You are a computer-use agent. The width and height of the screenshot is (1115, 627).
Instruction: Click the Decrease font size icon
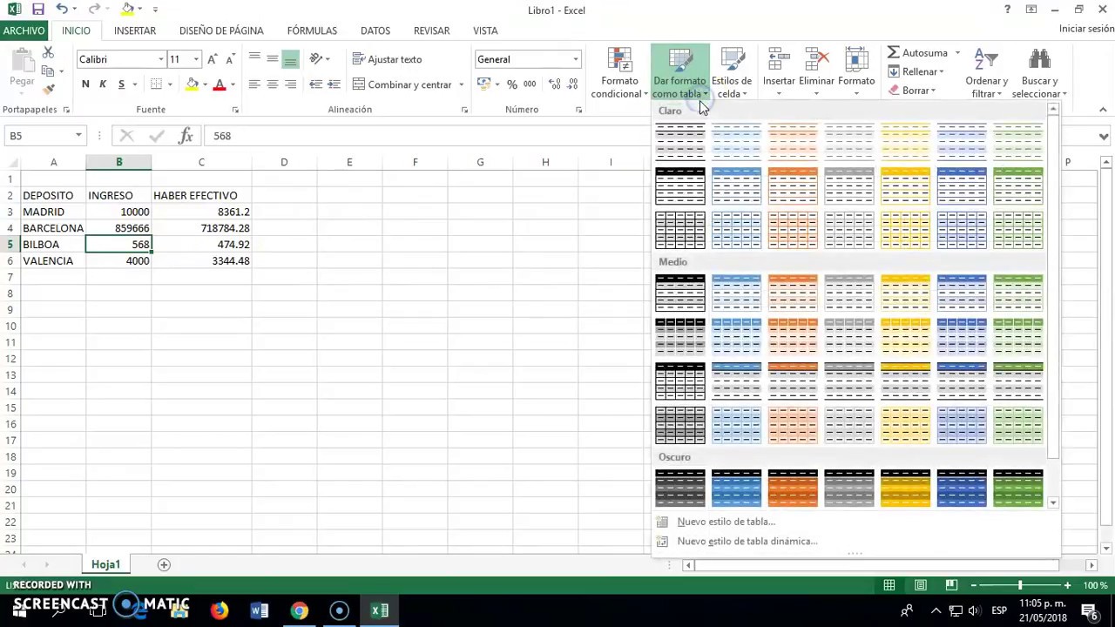[230, 59]
